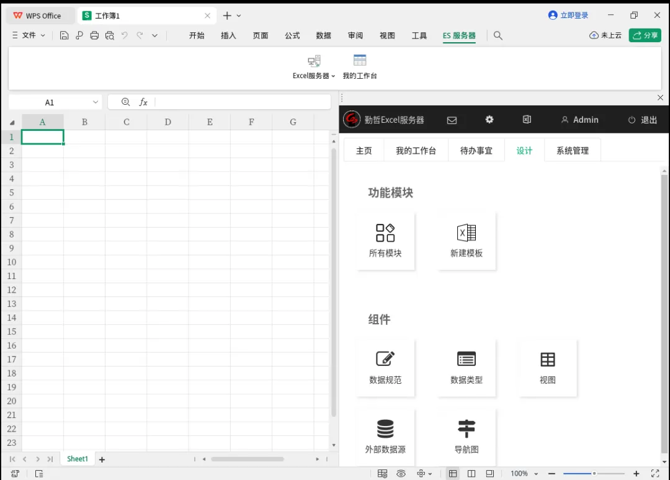Click the 勤哲Excel服务器 logo
Image resolution: width=670 pixels, height=480 pixels.
tap(352, 120)
